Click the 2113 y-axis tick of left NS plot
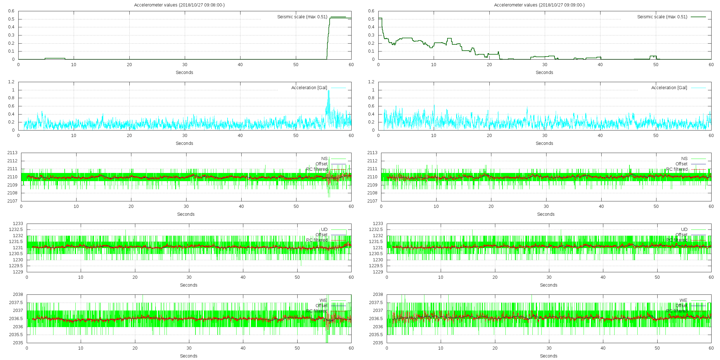This screenshot has width=720, height=360. coord(12,153)
